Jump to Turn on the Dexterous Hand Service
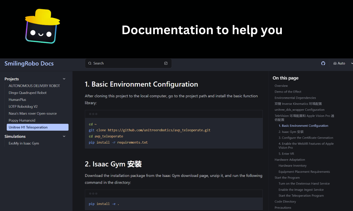353x211 pixels. tap(304, 184)
